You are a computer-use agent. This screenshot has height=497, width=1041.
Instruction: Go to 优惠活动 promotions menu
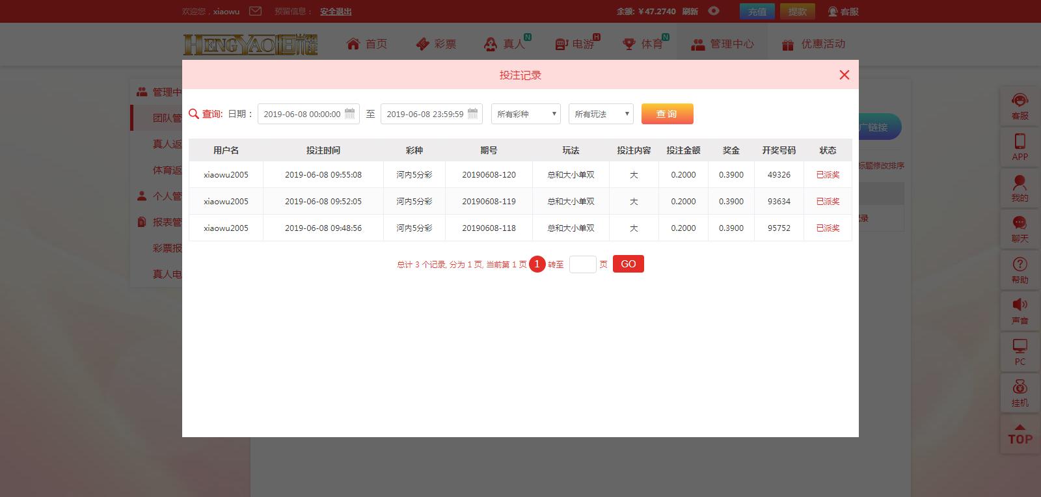[813, 44]
